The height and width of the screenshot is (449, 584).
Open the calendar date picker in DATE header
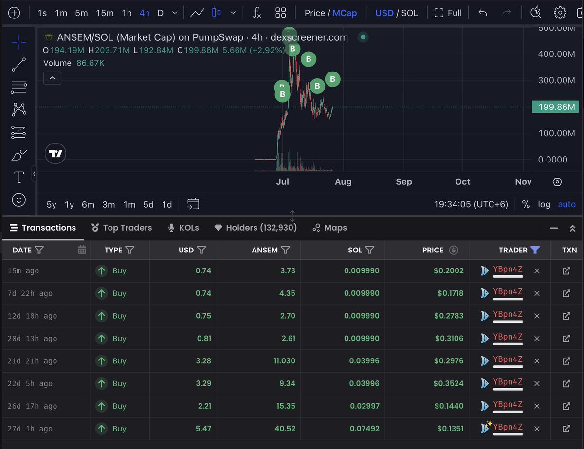[x=82, y=250]
